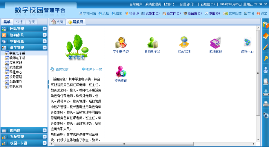269x147 pixels.
Task: Click the vertical scrollbar thumb
Action: point(258,73)
